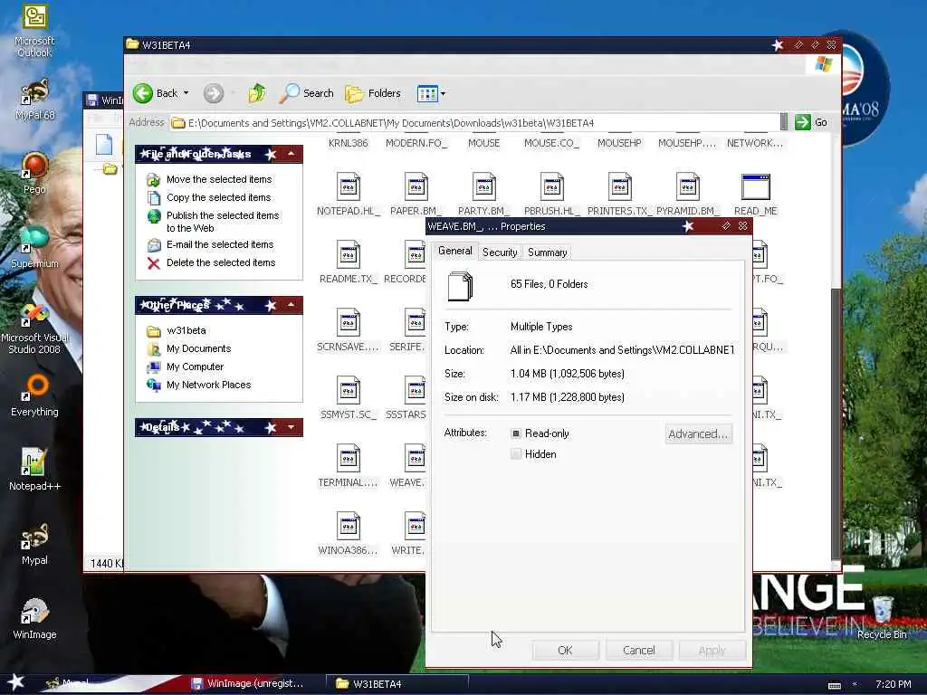Toggle the Hidden attribute checkbox
The height and width of the screenshot is (695, 927).
point(516,454)
